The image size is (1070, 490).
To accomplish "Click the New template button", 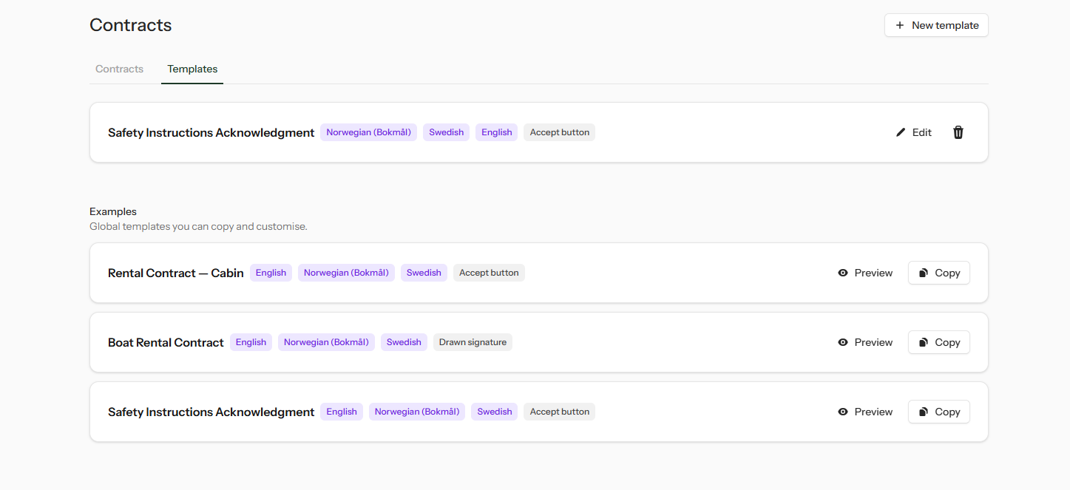I will [x=936, y=25].
